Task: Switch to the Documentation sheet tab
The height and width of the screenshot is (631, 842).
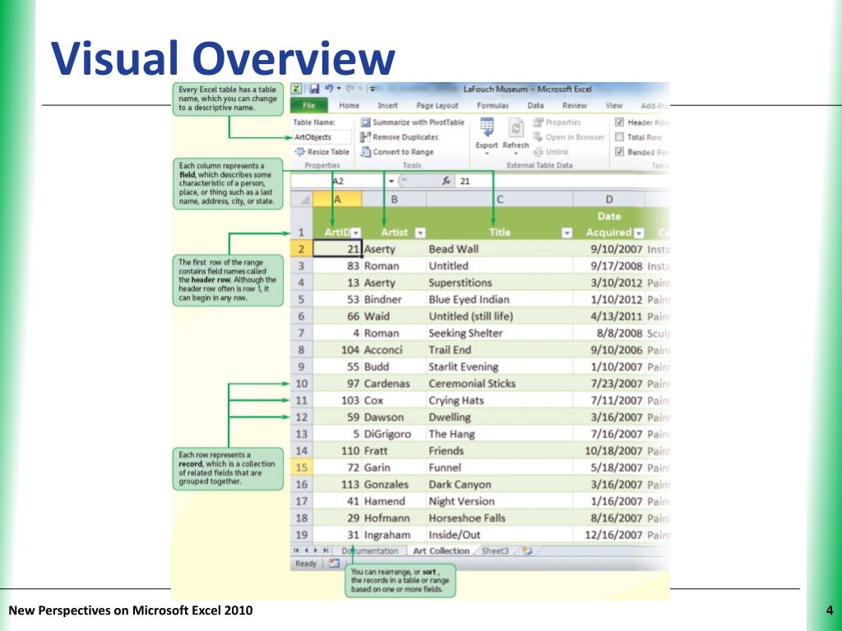Action: [370, 551]
